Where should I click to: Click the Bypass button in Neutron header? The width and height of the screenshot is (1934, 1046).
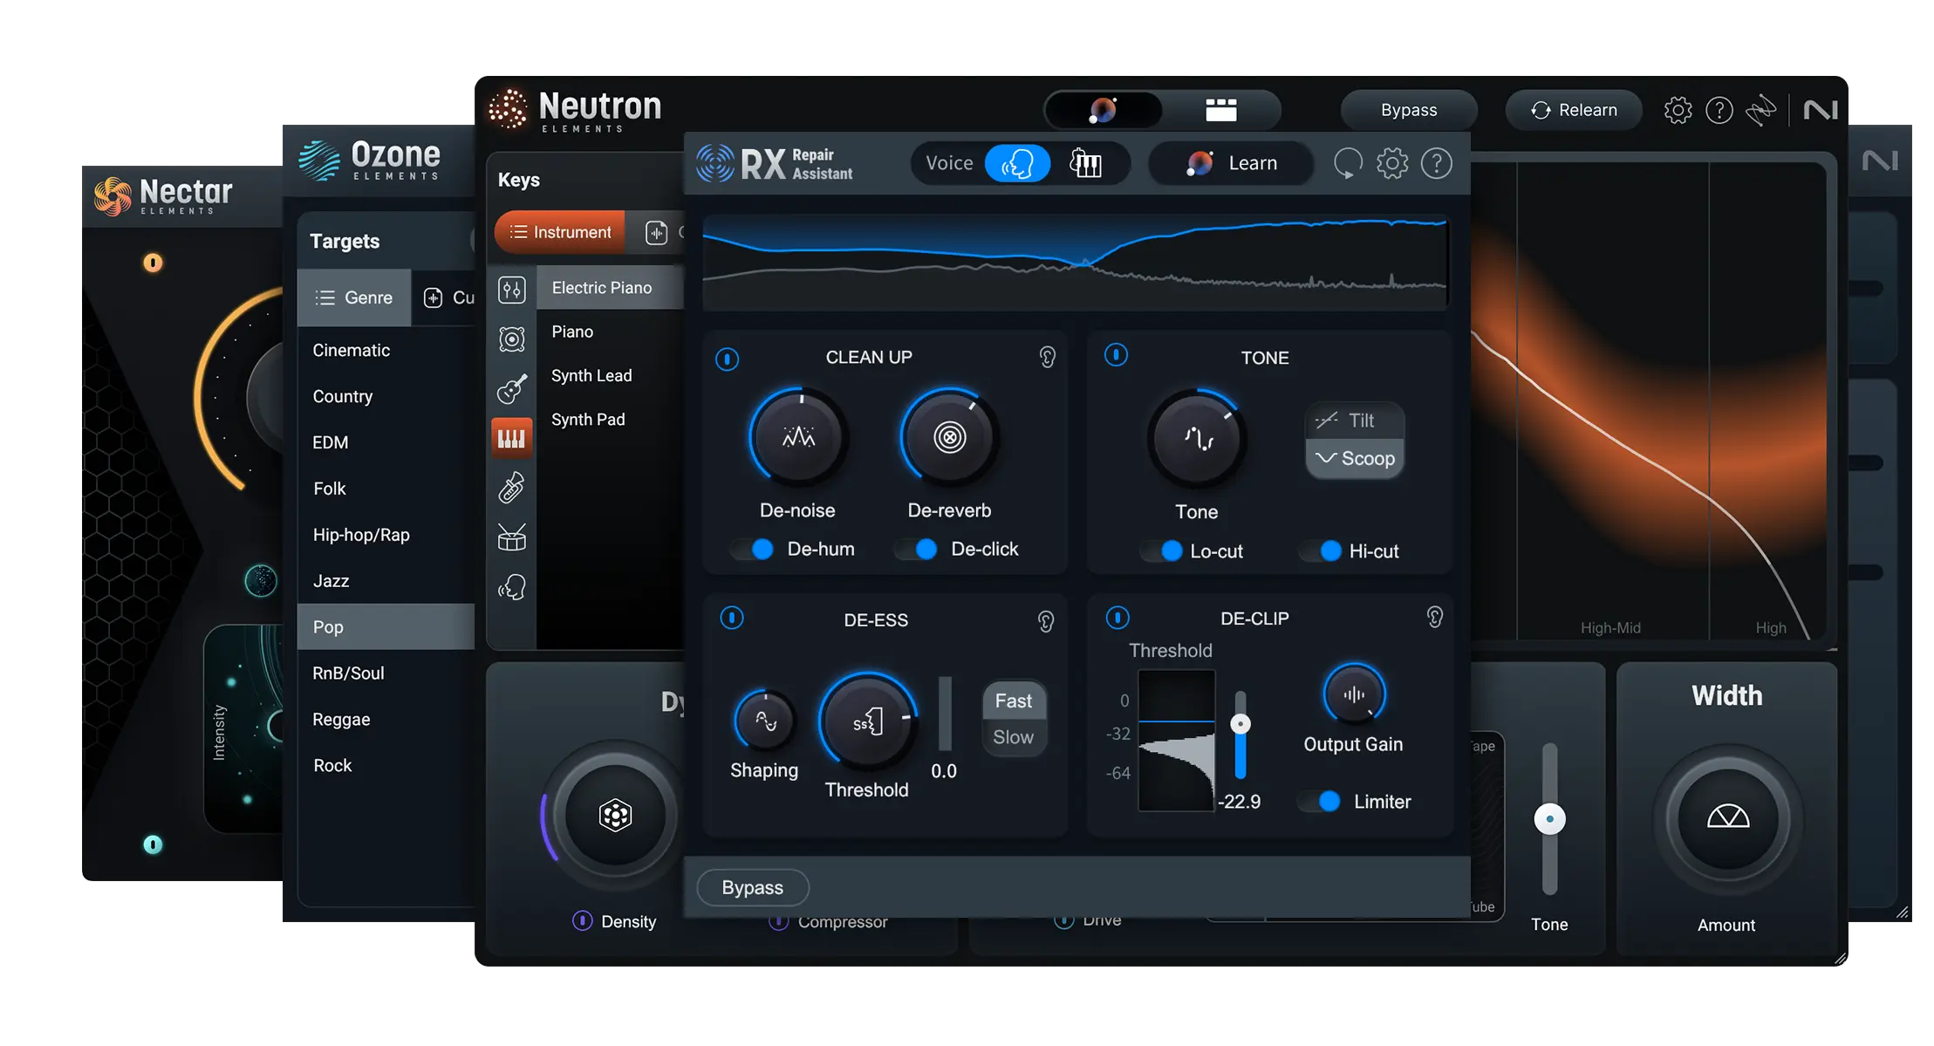coord(1409,110)
